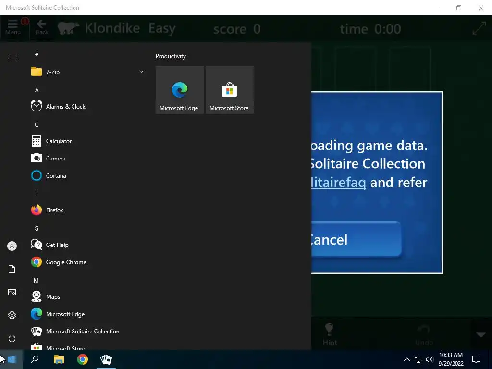Click the Solitaire Back arrow

[x=42, y=27]
